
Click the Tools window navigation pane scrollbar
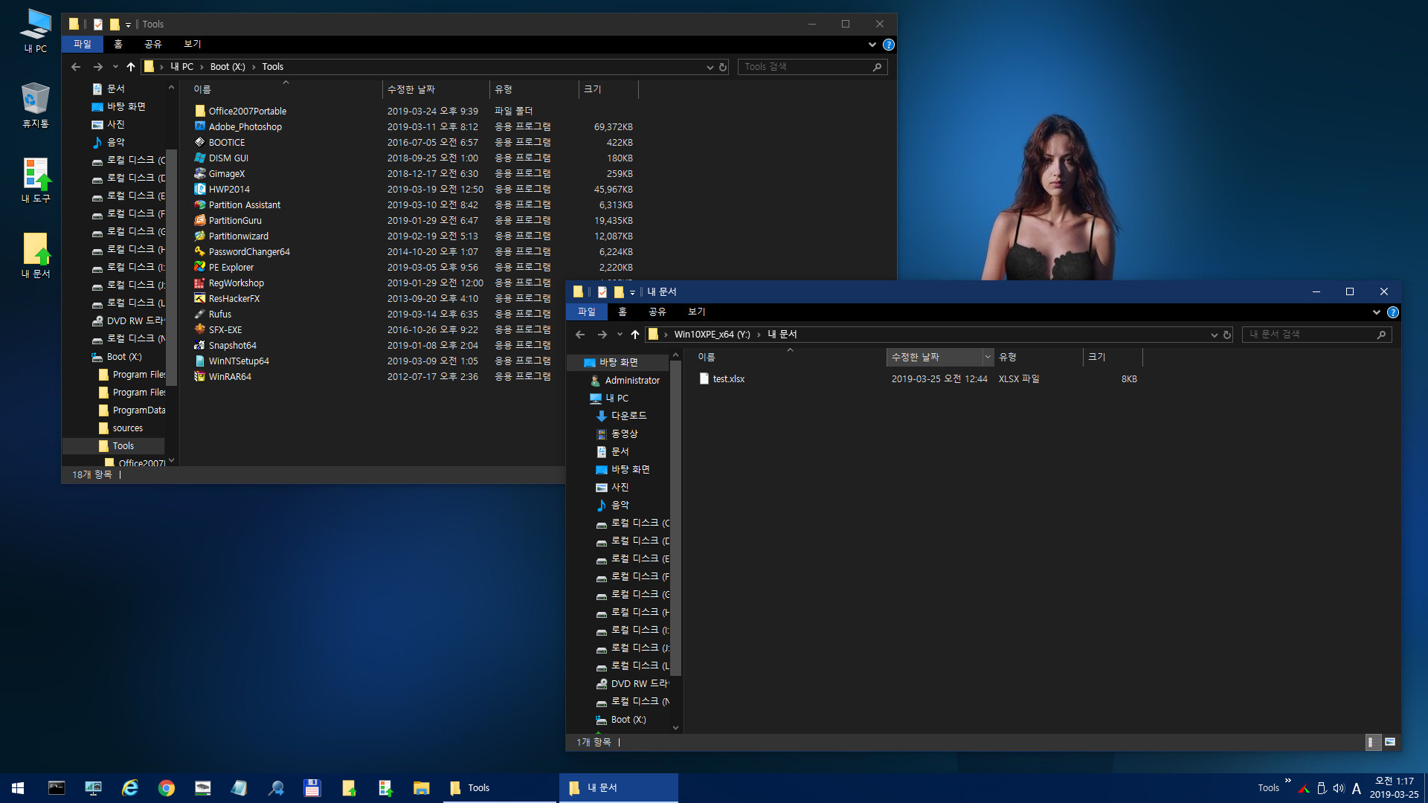(171, 268)
